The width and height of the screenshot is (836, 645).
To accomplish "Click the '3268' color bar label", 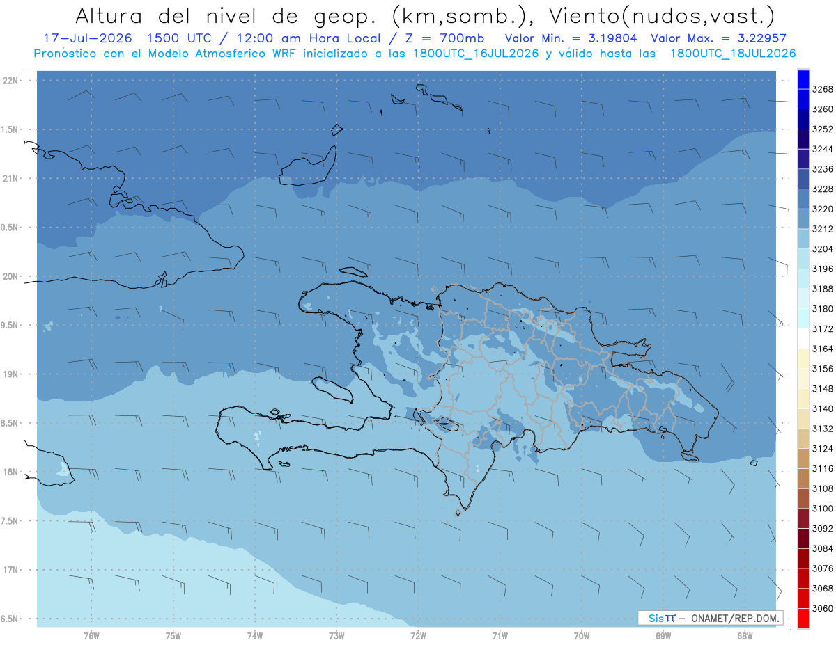I will (x=823, y=89).
